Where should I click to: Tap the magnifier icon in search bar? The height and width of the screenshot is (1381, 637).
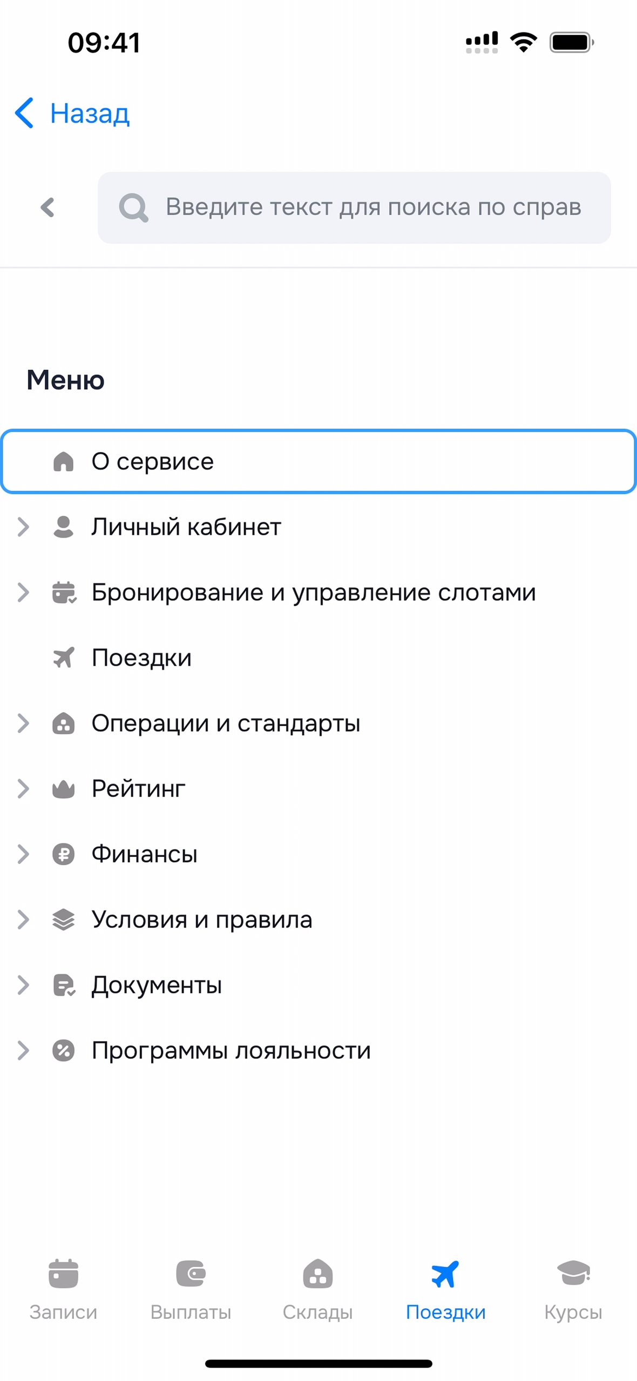(133, 207)
